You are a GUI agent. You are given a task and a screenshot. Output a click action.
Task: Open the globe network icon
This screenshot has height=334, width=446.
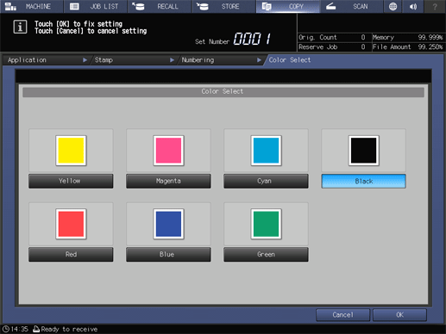click(x=393, y=6)
